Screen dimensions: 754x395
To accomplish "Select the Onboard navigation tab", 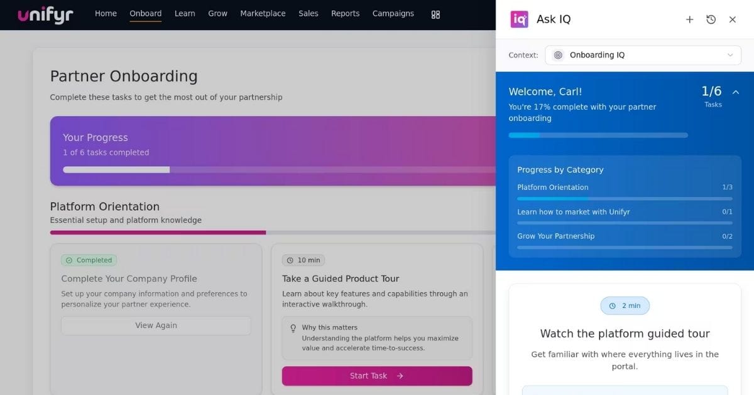I will [x=146, y=14].
